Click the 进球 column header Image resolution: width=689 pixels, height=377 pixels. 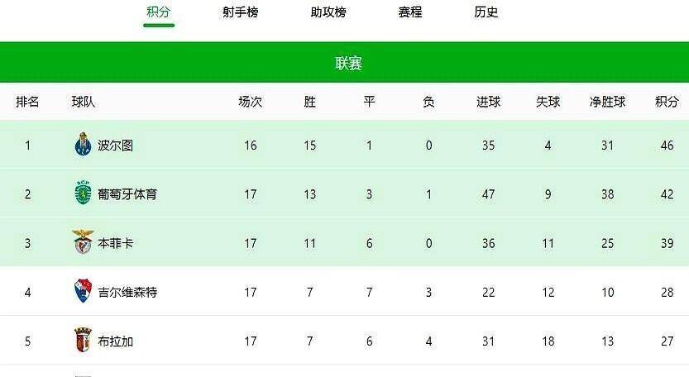point(488,102)
